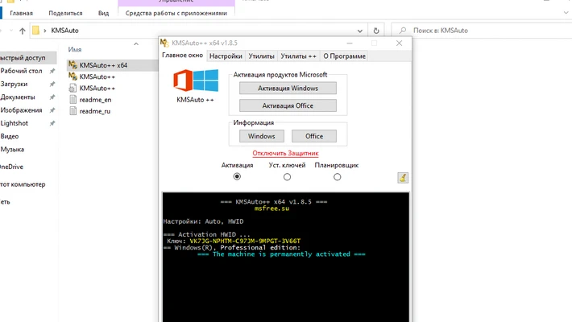Click pin icon beside Рабочий стол
Screen dimensions: 572x322
pos(52,71)
